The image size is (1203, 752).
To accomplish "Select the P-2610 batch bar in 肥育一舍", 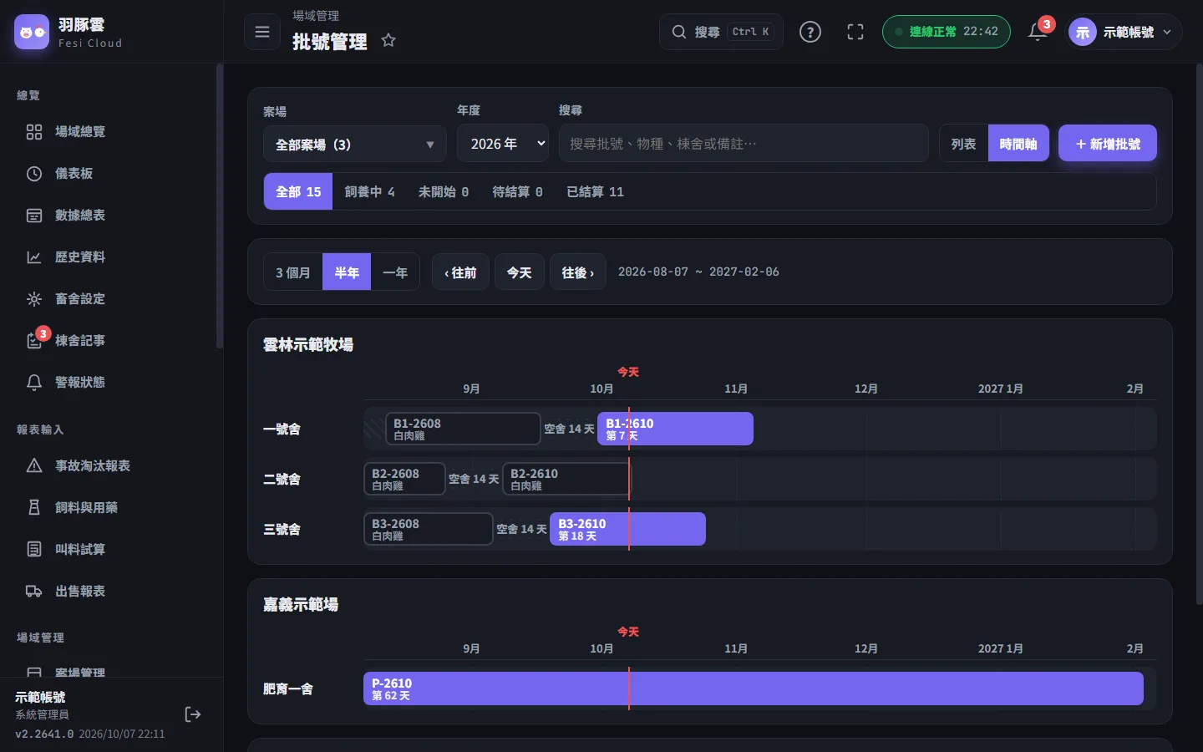I will (x=754, y=688).
